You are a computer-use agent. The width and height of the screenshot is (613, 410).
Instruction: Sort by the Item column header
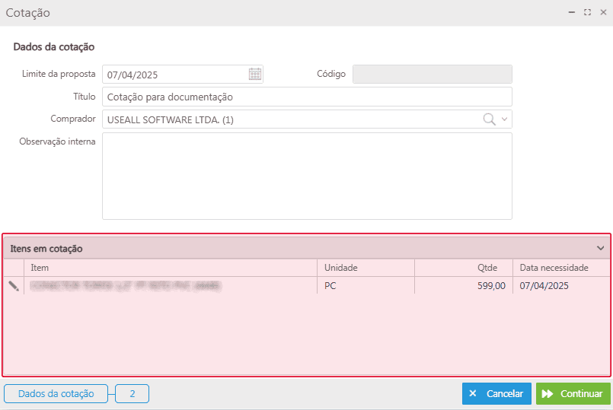171,268
